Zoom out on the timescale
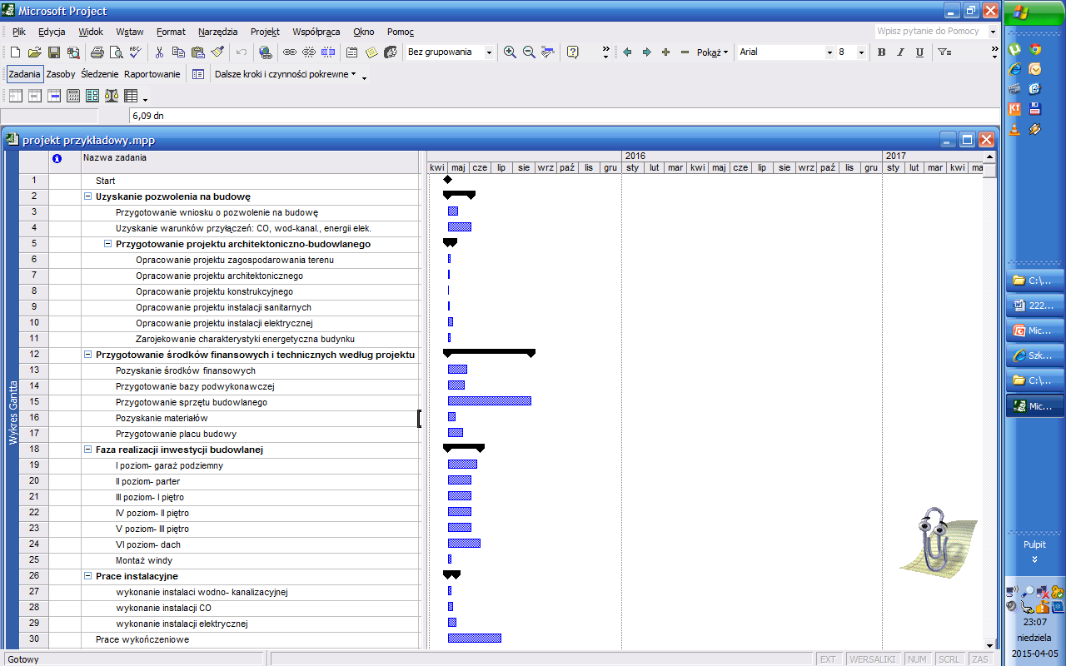 pos(529,52)
